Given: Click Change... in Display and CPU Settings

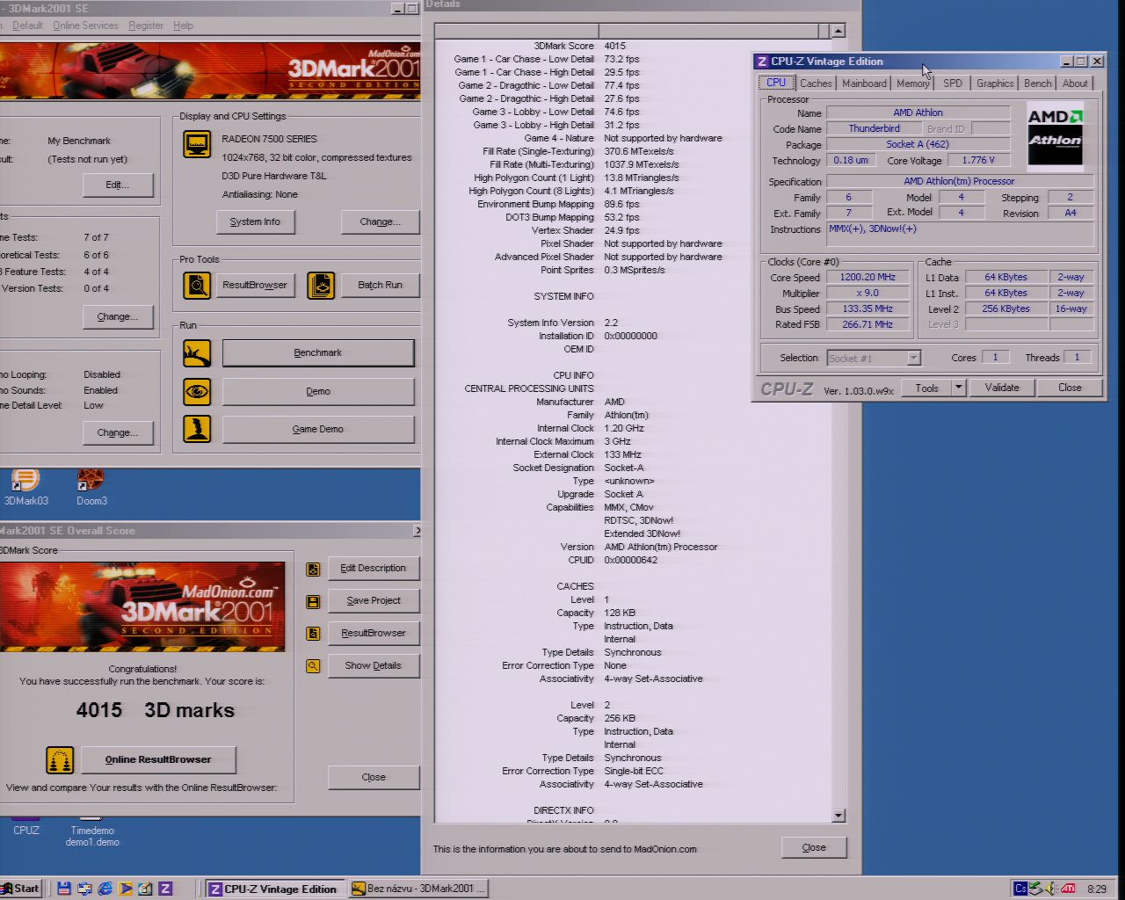Looking at the screenshot, I should click(380, 222).
